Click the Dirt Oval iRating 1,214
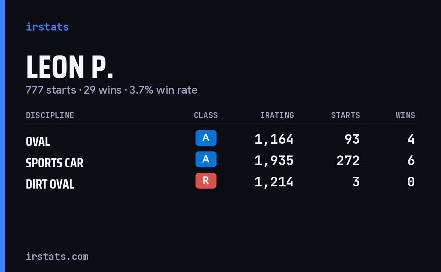The width and height of the screenshot is (441, 272). pyautogui.click(x=274, y=182)
